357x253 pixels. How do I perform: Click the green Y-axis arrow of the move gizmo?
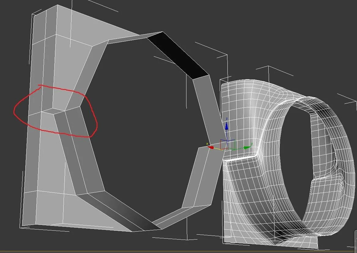(x=247, y=147)
